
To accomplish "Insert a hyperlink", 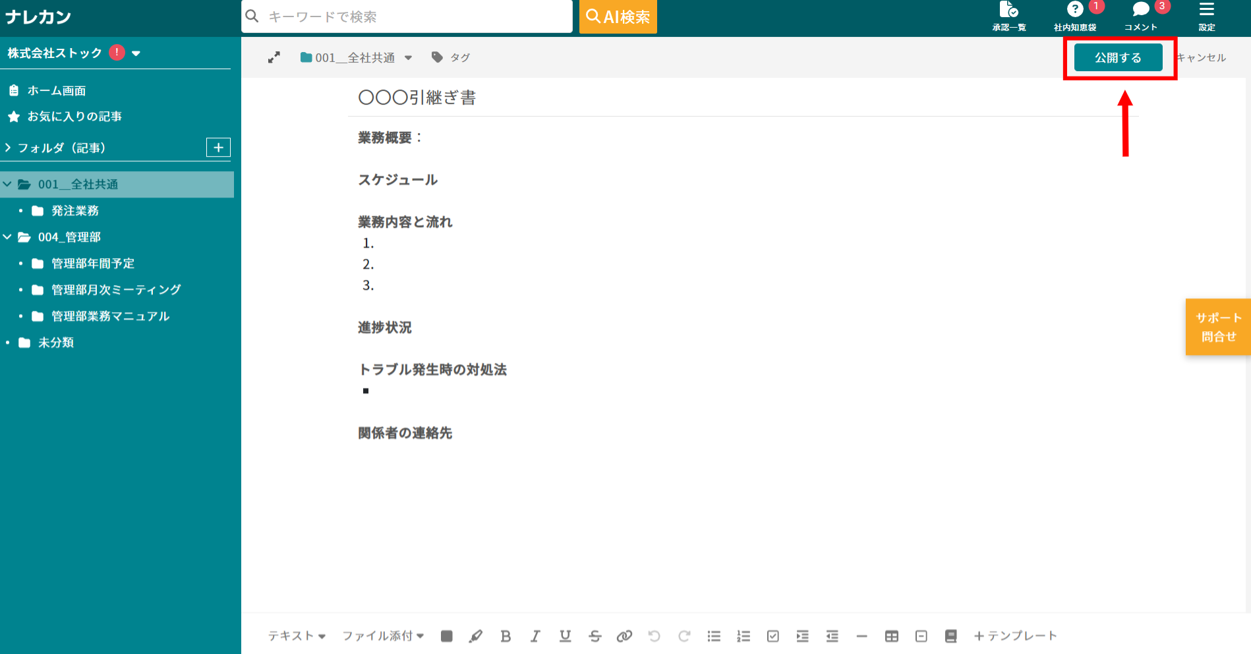I will (624, 636).
